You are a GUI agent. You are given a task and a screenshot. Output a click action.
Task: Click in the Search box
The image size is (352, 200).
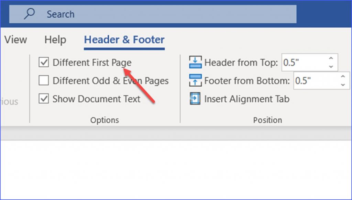click(153, 14)
